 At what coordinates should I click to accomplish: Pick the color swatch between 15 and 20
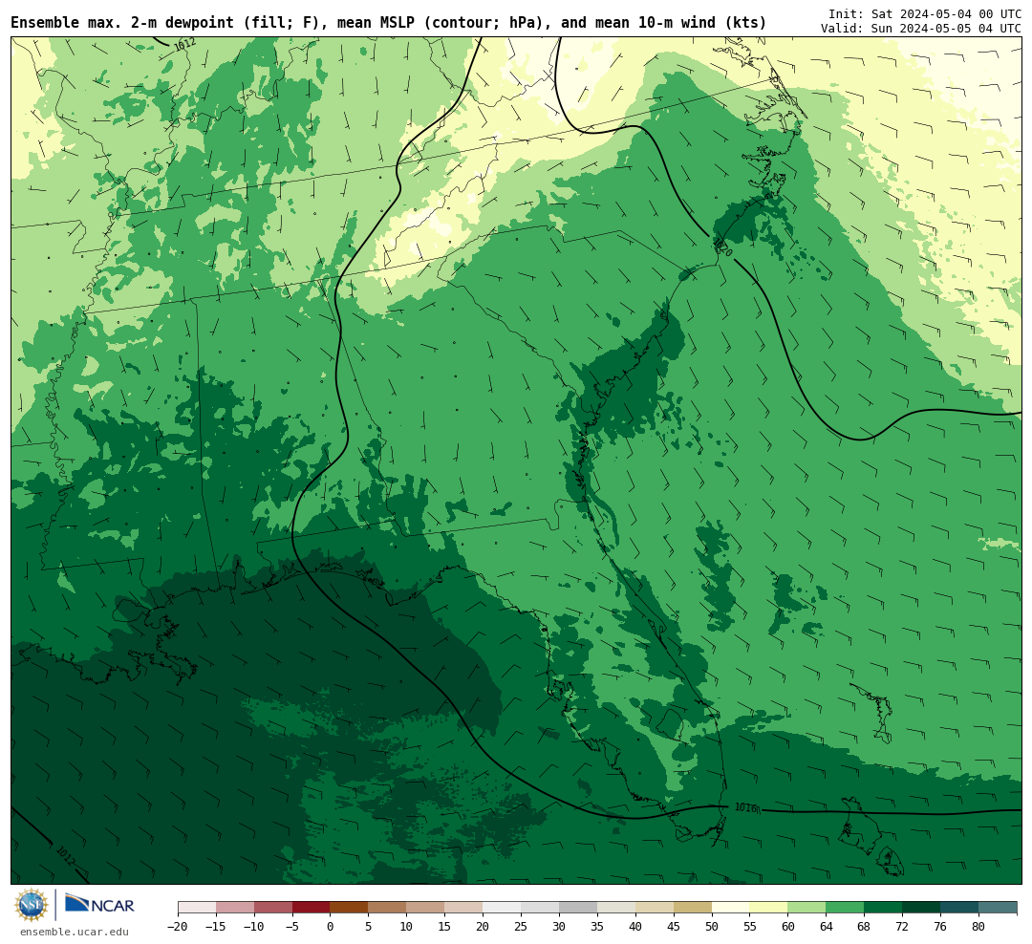pos(464,908)
